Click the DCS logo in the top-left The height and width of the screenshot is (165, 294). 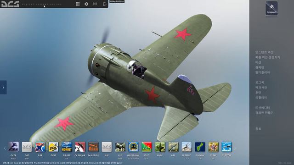coord(10,4)
